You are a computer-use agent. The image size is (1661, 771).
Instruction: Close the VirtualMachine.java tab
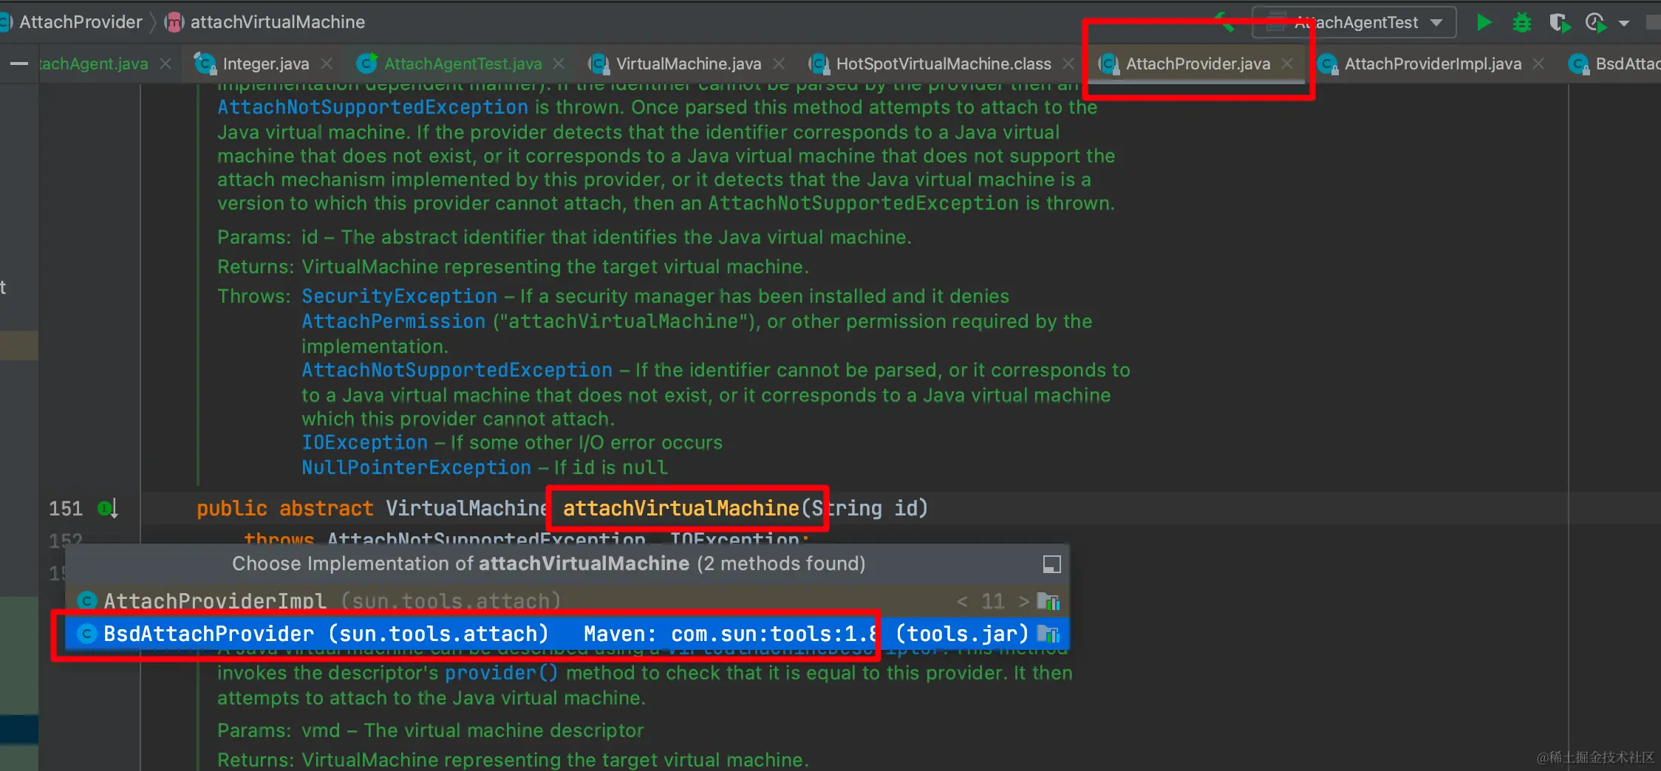779,64
